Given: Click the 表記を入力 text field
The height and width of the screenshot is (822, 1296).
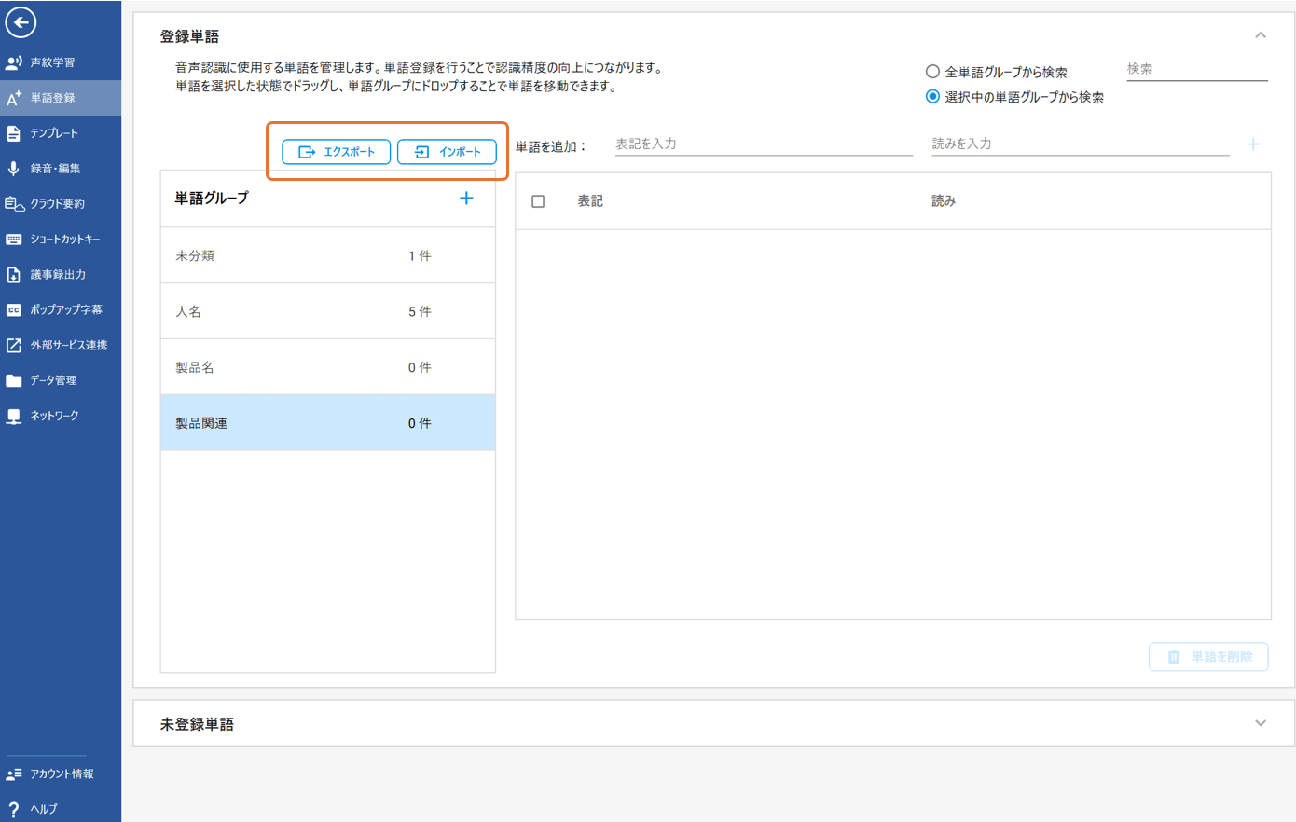Looking at the screenshot, I should tap(763, 144).
